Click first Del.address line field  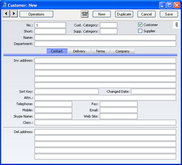105,132
